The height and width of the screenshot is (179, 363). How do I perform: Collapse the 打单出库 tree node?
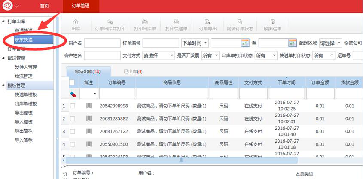tap(3, 21)
